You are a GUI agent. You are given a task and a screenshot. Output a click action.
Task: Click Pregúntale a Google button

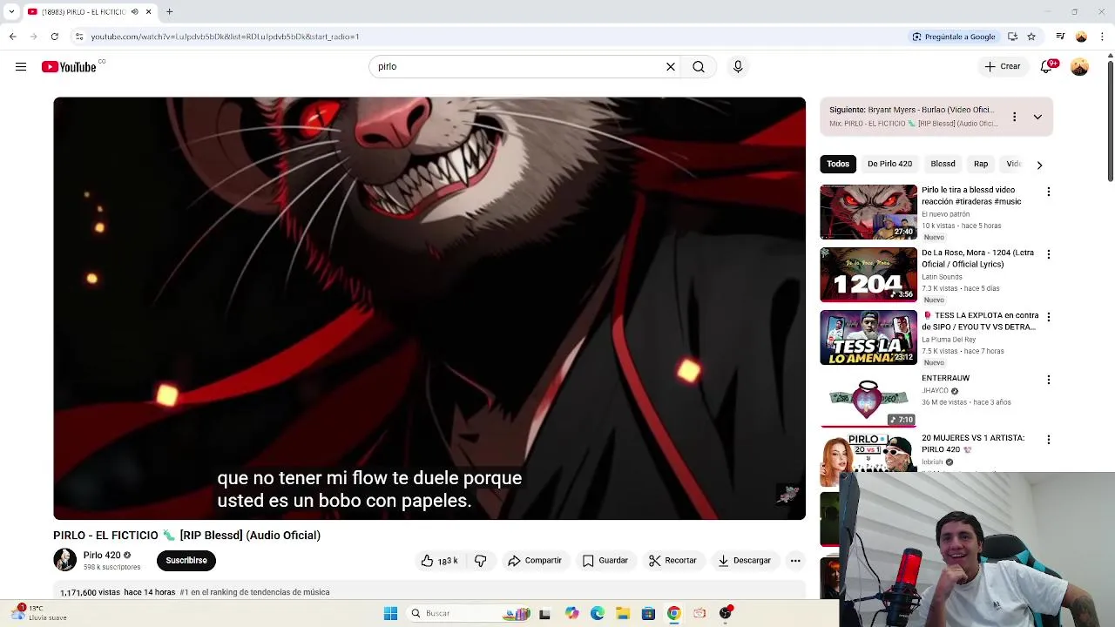953,37
